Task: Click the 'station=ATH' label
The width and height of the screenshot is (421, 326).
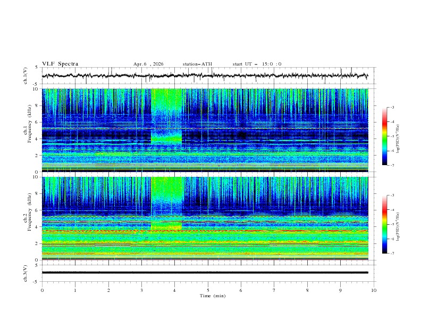Action: point(197,64)
